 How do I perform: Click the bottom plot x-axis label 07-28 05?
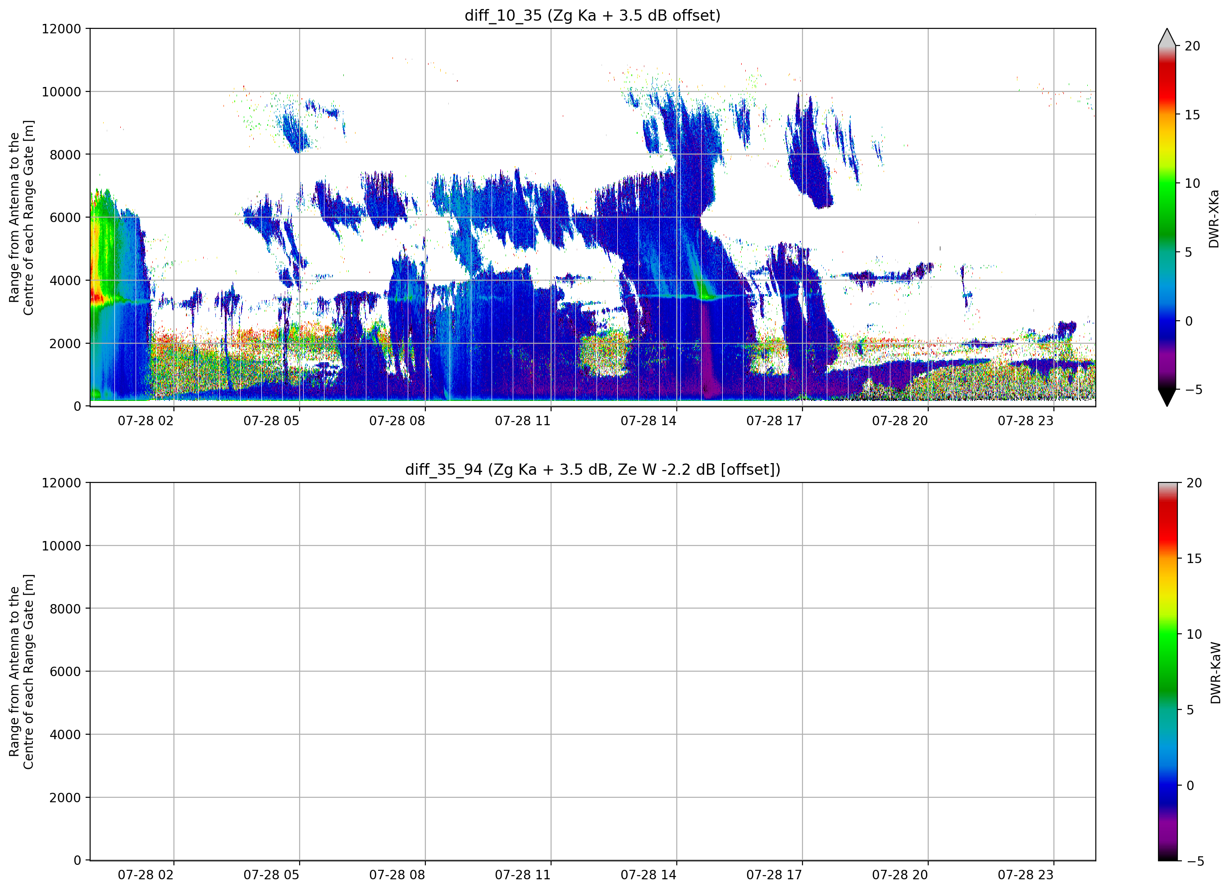271,875
